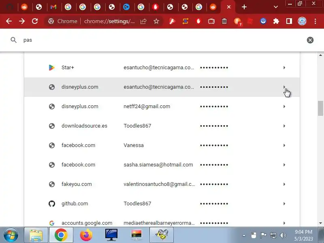Click the globe icon beside downloadsource.es

pyautogui.click(x=52, y=126)
